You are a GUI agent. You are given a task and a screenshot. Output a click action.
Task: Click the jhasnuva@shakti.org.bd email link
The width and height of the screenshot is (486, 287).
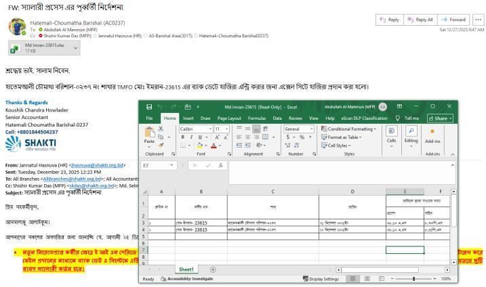pyautogui.click(x=99, y=164)
